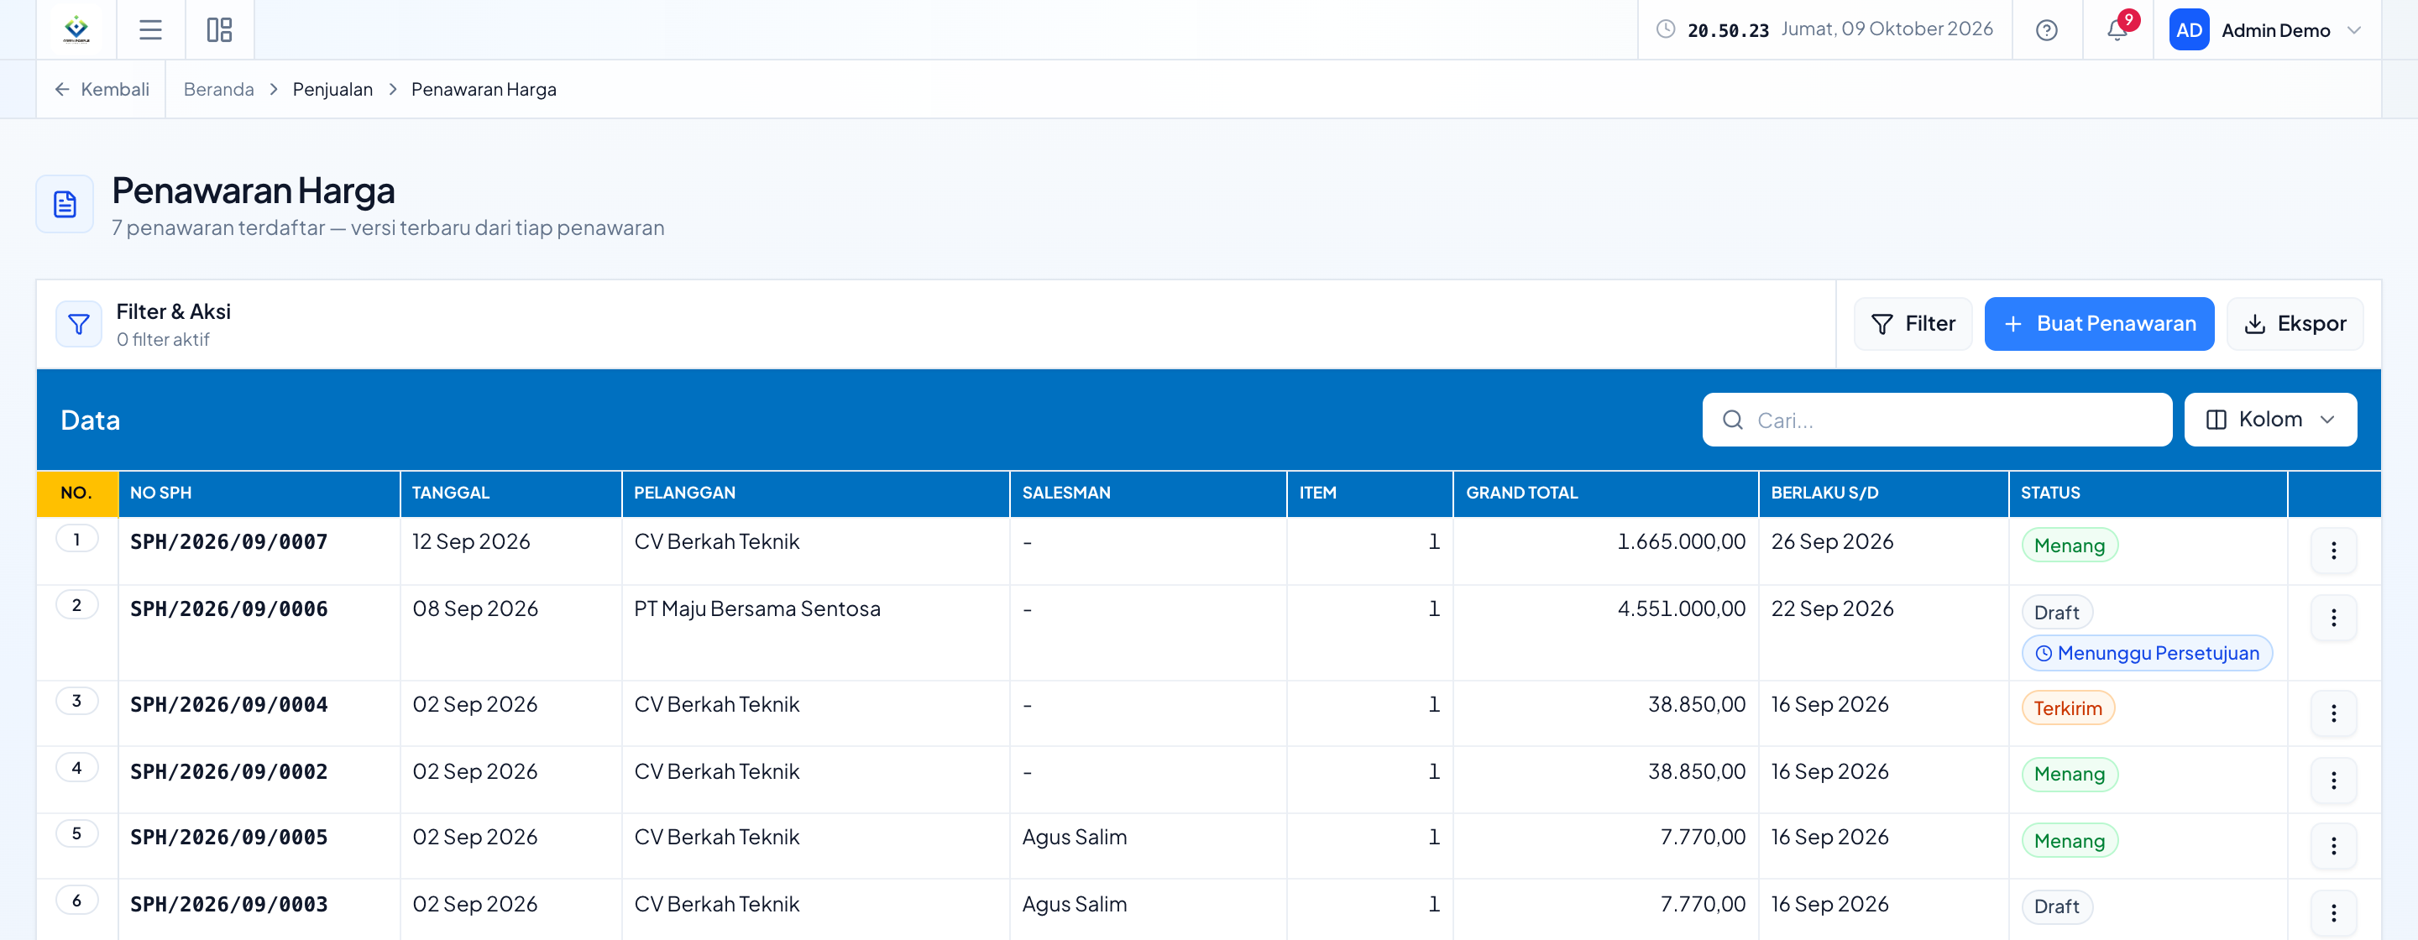
Task: Click the Filter & Aksi funnel icon
Action: click(79, 324)
